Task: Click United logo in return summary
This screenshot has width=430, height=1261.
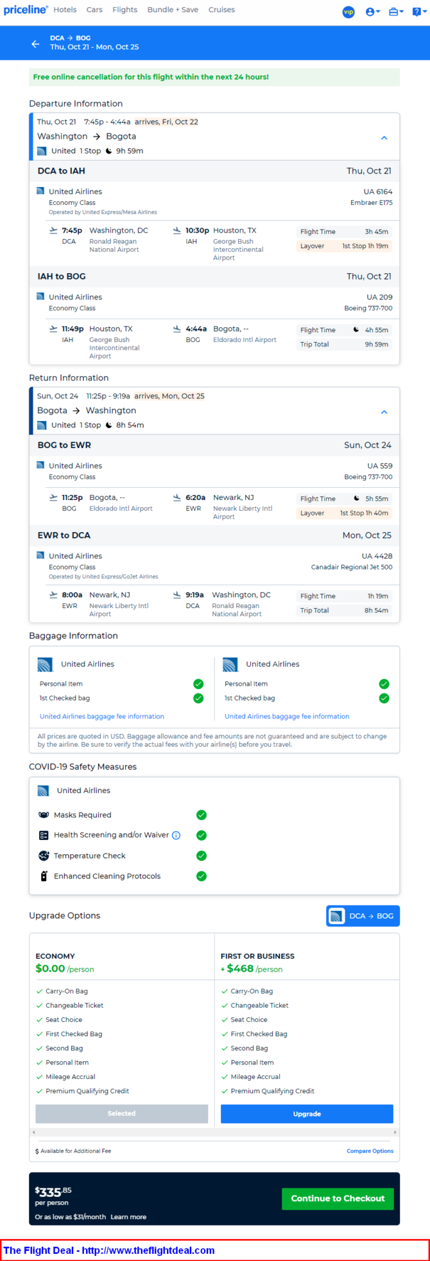Action: [42, 425]
